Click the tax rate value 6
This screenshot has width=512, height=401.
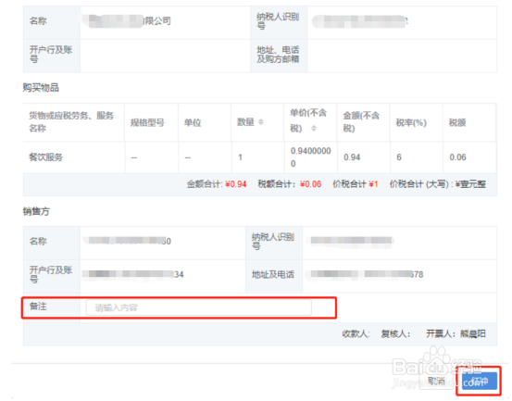[399, 157]
